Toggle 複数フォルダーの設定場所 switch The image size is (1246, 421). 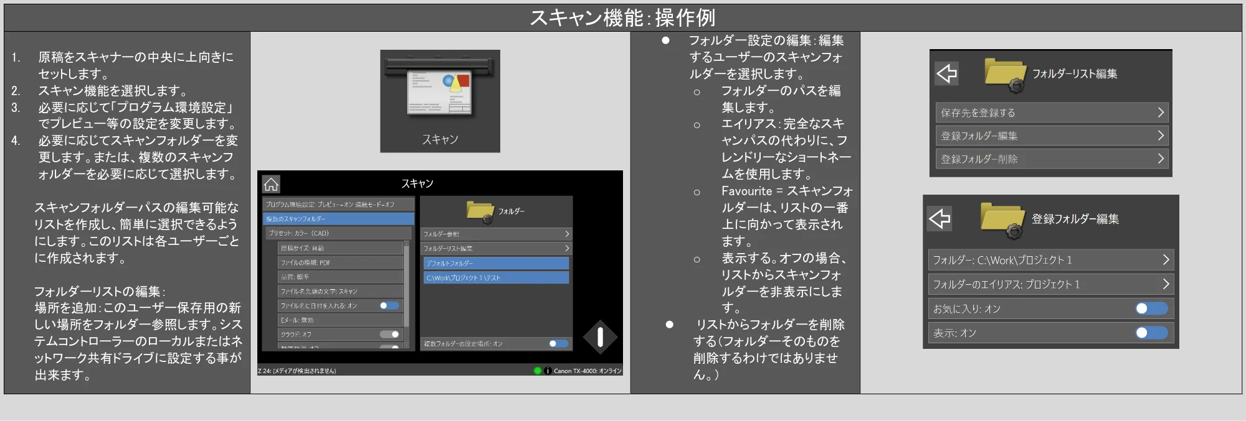pos(558,343)
